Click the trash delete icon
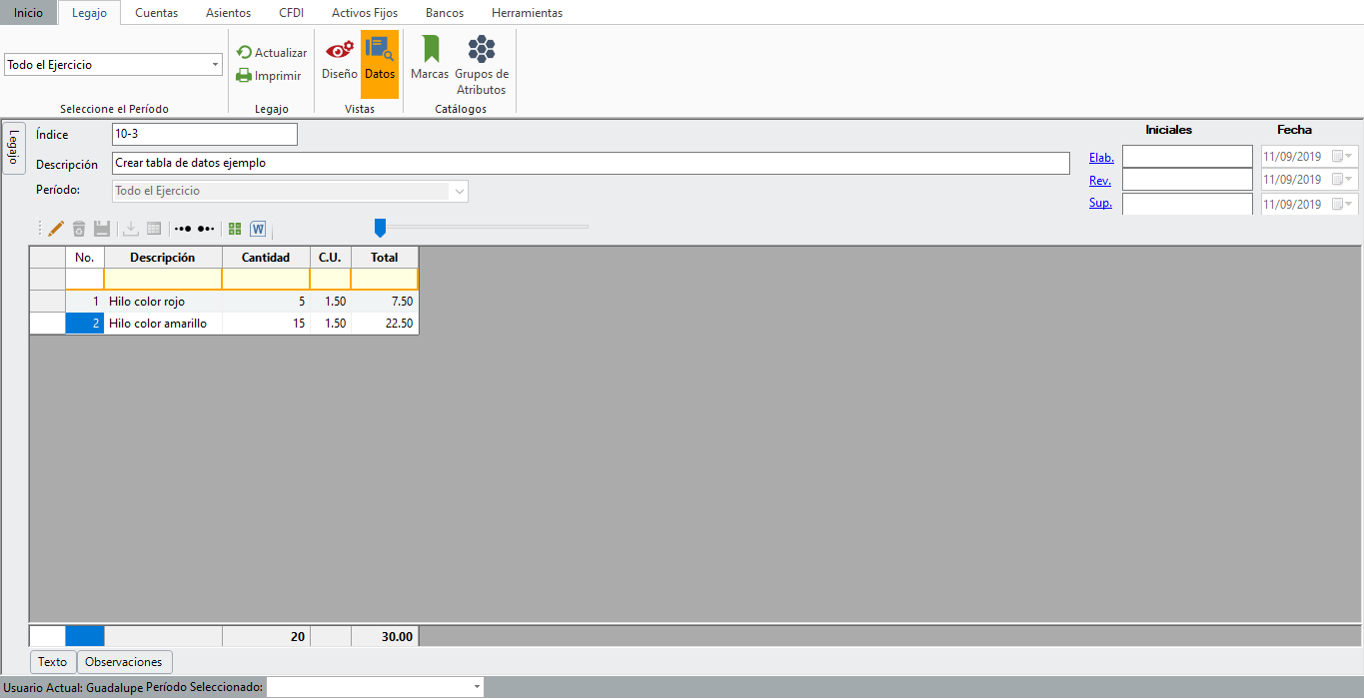The width and height of the screenshot is (1364, 699). click(79, 229)
